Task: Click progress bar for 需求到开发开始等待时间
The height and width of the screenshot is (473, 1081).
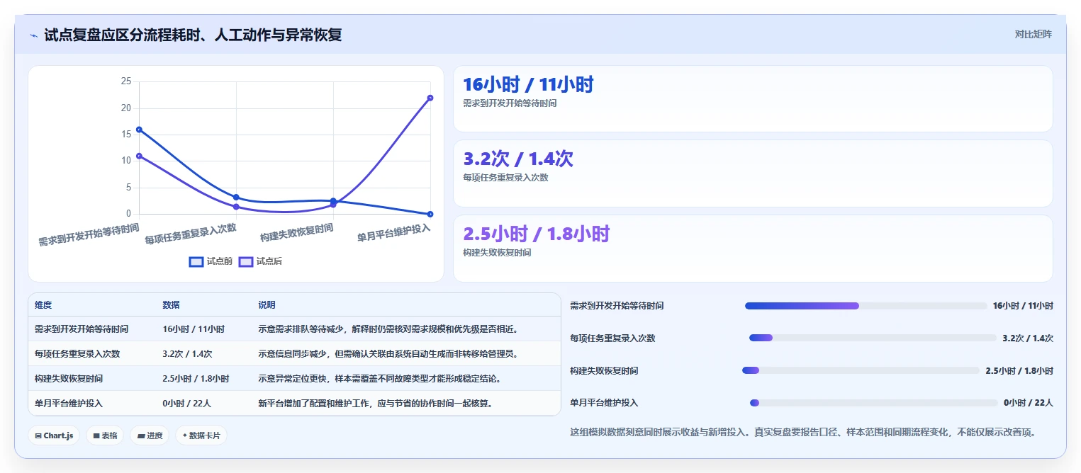Action: click(x=866, y=306)
